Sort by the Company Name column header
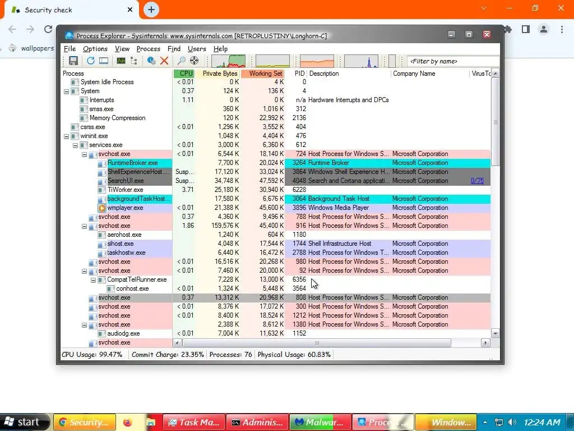Screen dimensions: 574x431 pos(430,74)
